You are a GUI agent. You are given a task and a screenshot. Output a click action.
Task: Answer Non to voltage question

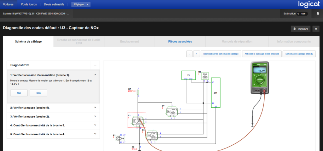[38, 93]
